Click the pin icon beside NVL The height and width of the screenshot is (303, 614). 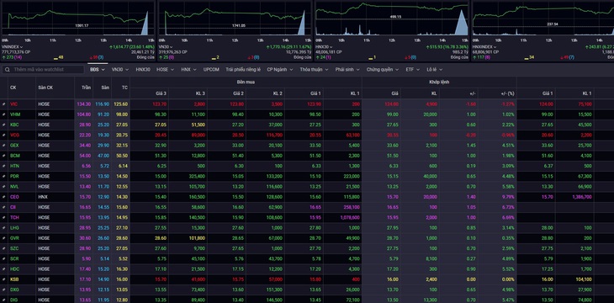point(4,187)
